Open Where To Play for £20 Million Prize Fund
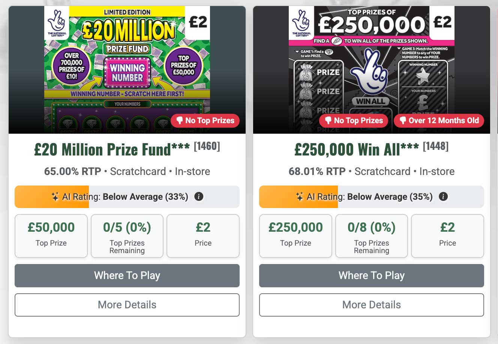 point(127,275)
